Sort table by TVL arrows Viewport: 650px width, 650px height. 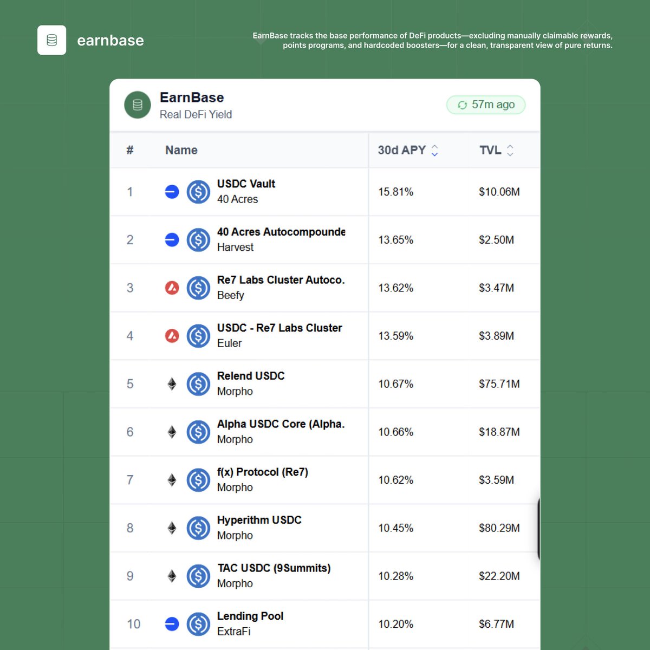pyautogui.click(x=510, y=150)
